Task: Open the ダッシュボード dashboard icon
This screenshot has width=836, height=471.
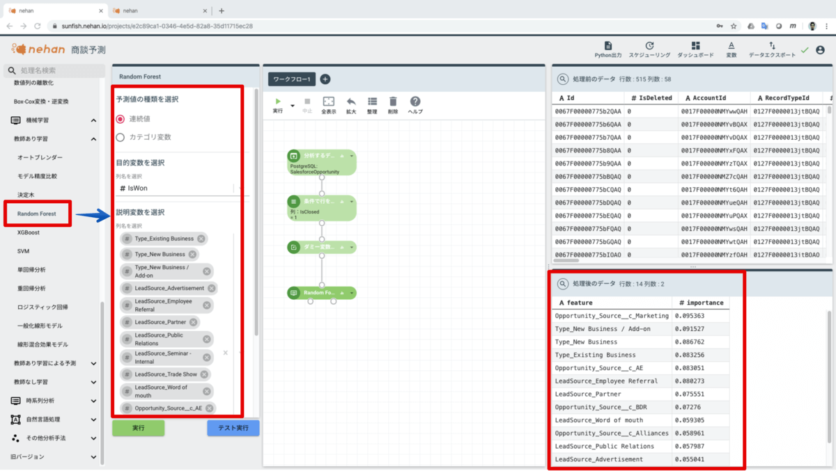Action: [x=695, y=45]
